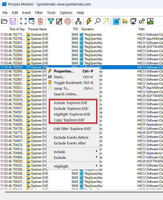The image size is (163, 200).
Task: Click the horizontal scrollbar at bottom
Action: [84, 192]
